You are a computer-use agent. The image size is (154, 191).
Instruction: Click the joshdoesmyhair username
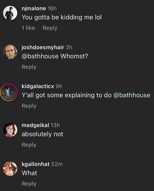coord(43,47)
